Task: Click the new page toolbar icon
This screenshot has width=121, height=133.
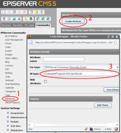Action: coord(4,12)
